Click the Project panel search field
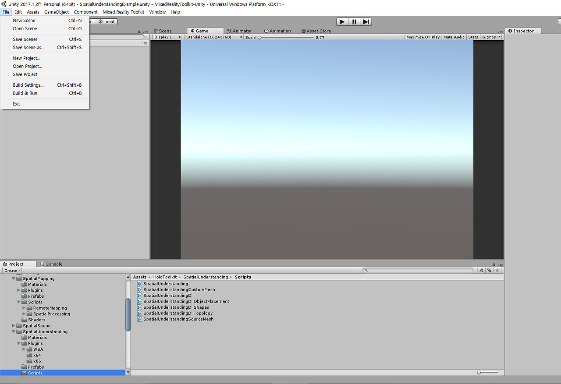 click(x=419, y=271)
